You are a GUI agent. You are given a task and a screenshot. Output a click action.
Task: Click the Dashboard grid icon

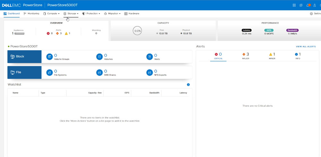tap(5, 13)
